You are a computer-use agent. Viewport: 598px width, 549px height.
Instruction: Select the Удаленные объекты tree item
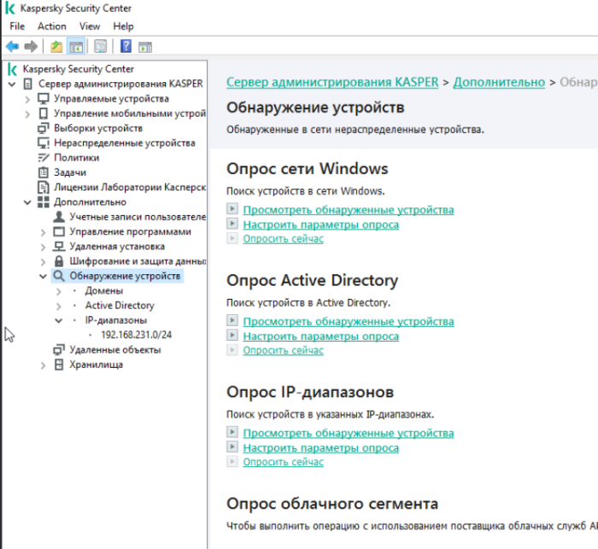pos(115,349)
